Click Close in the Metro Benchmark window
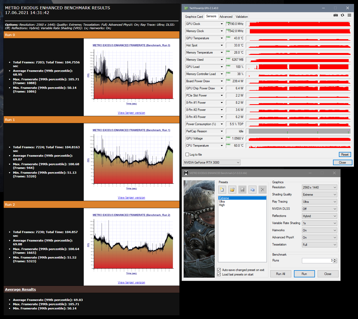The image size is (358, 319). (x=328, y=274)
